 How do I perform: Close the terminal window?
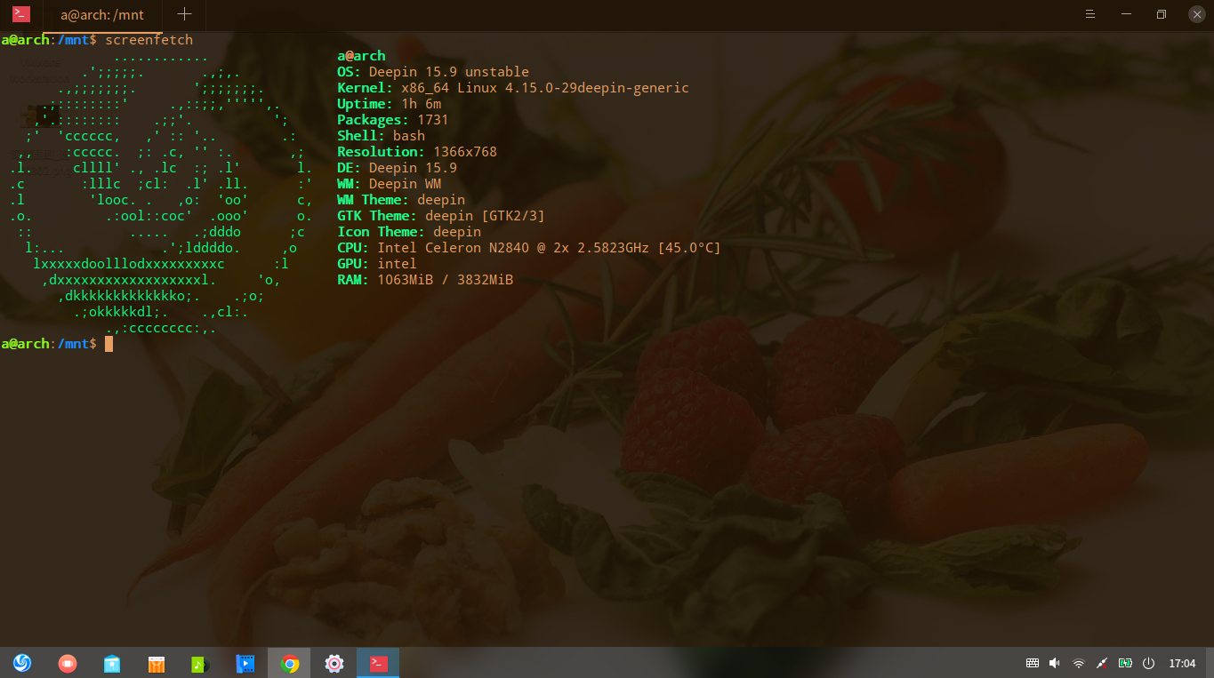point(1195,14)
